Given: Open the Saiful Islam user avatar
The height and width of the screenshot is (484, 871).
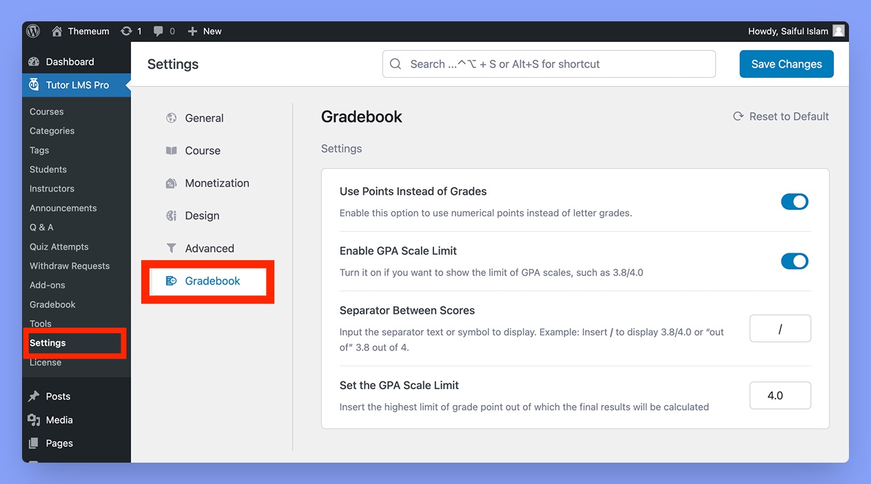Looking at the screenshot, I should click(x=839, y=31).
